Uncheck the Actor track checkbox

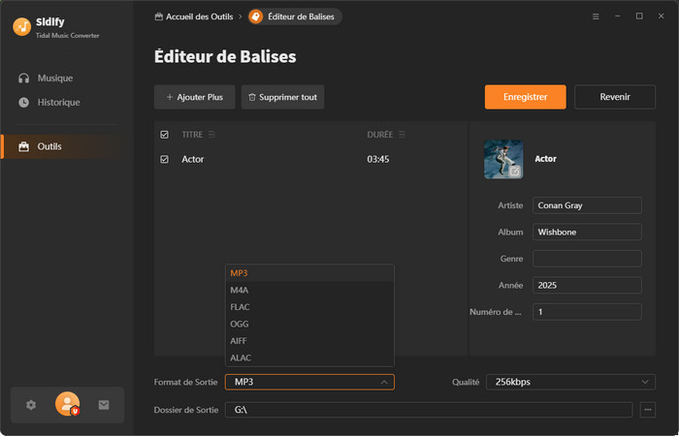(164, 159)
